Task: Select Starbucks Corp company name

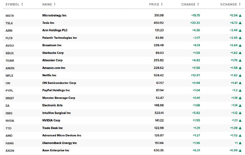Action: tap(53, 53)
